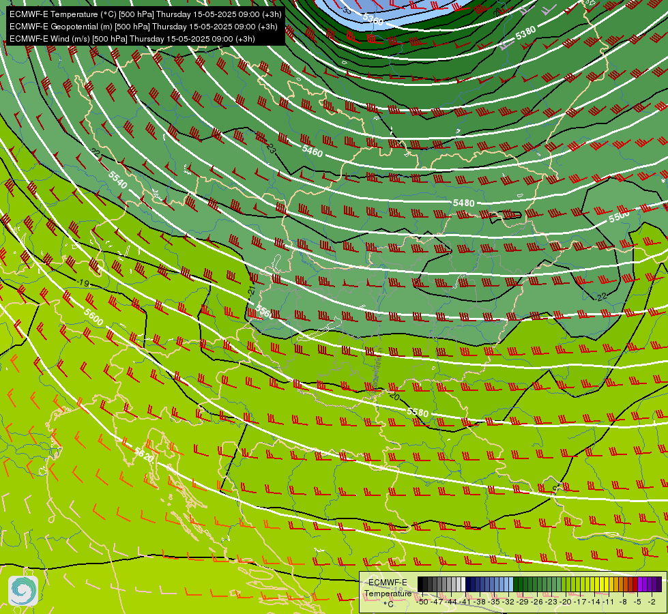Click the 5360 geopotential contour label
The width and height of the screenshot is (668, 614).
373,19
